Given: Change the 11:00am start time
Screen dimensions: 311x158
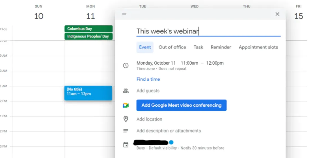Looking at the screenshot, I should 189,63.
